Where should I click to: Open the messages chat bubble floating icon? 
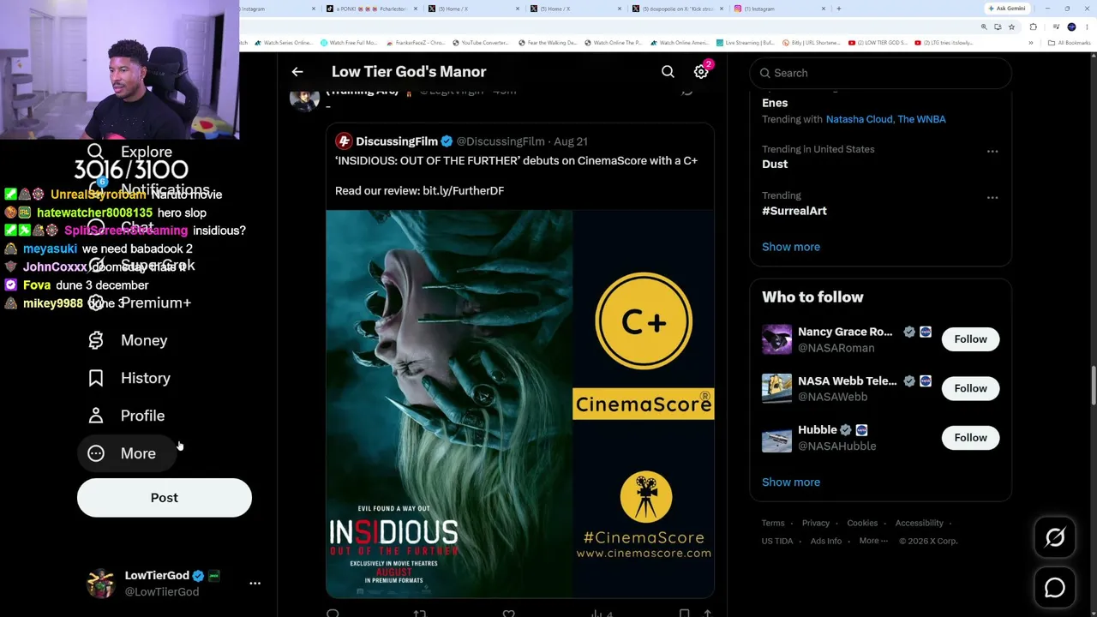pos(1055,588)
